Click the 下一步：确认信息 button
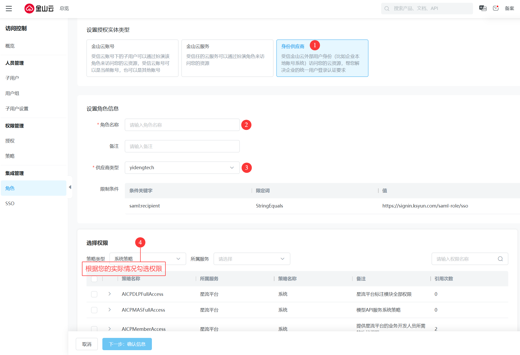Viewport: 520px width, 355px height. 127,344
